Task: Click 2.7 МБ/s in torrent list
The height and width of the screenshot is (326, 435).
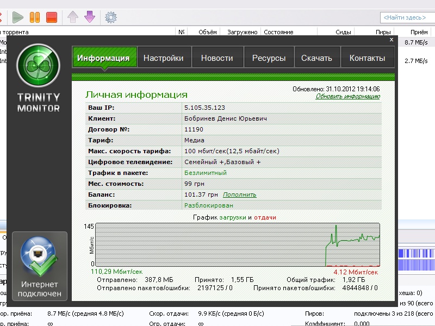Action: click(416, 61)
